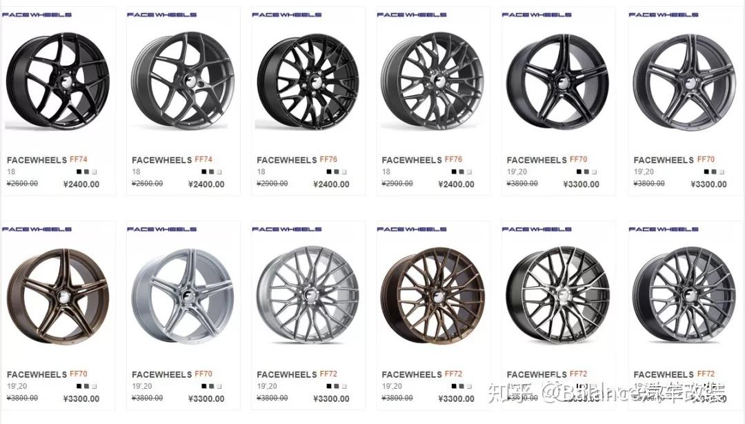Click ¥3300.00 price on the first-row black FF70 card
This screenshot has width=745, height=424.
[581, 184]
